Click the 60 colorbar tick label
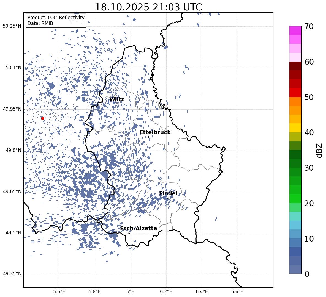This screenshot has width=326, height=297. (309, 62)
